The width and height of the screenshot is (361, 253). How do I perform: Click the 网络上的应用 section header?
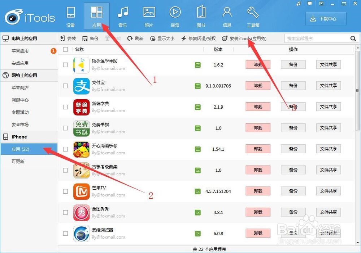[x=29, y=75]
